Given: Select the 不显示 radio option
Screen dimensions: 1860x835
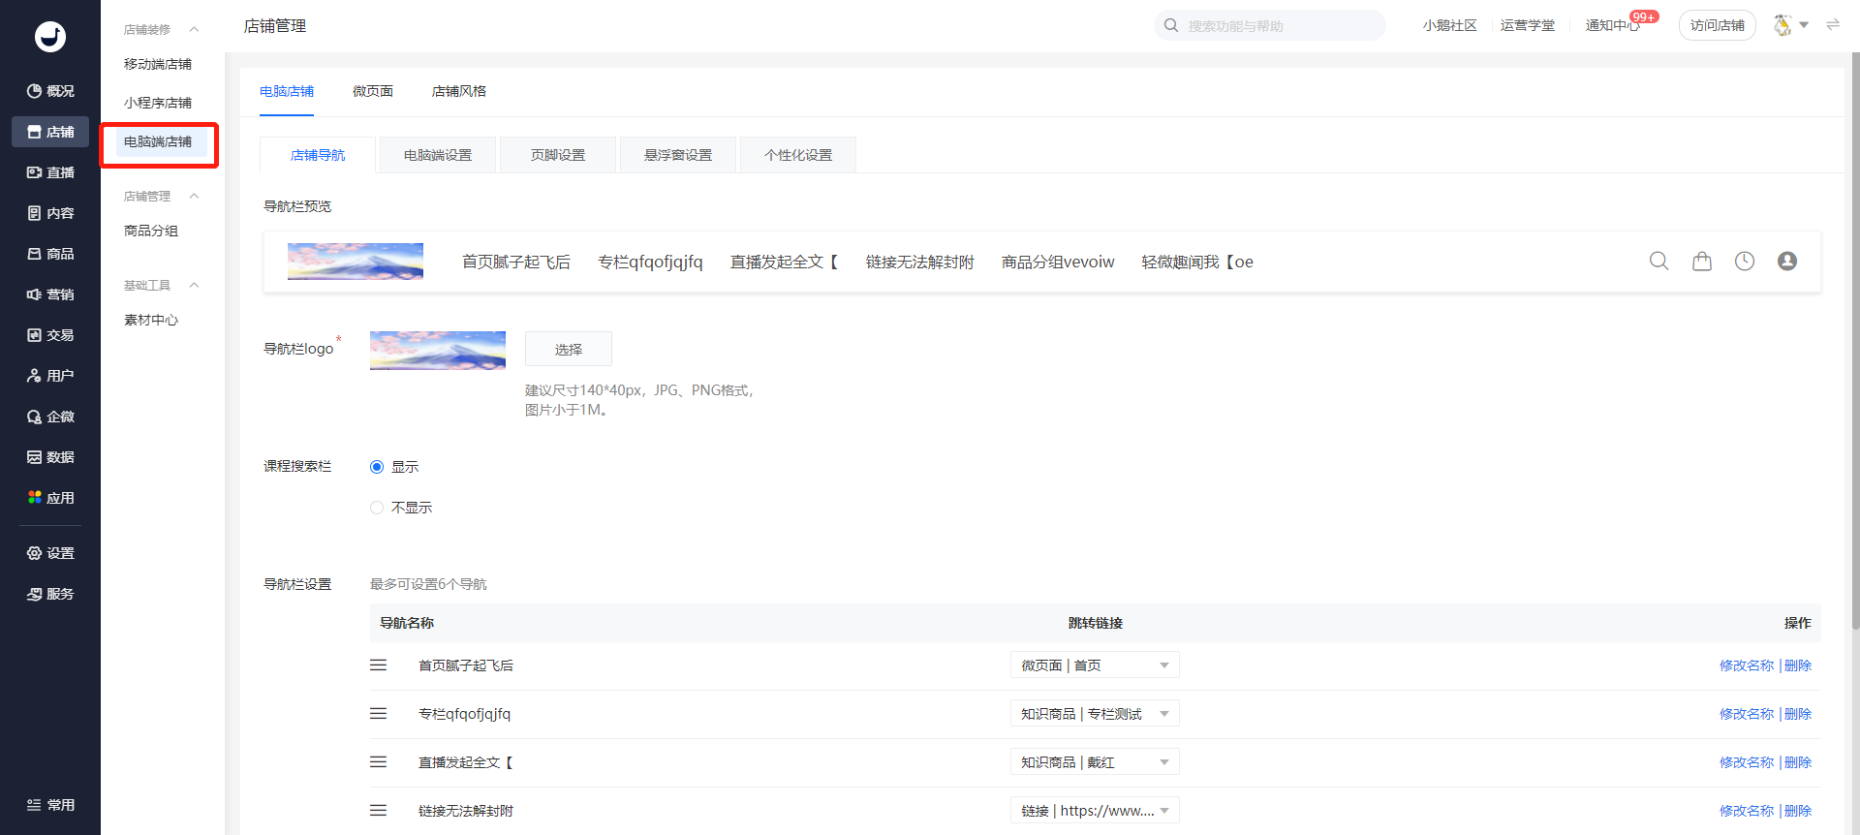Looking at the screenshot, I should 377,508.
